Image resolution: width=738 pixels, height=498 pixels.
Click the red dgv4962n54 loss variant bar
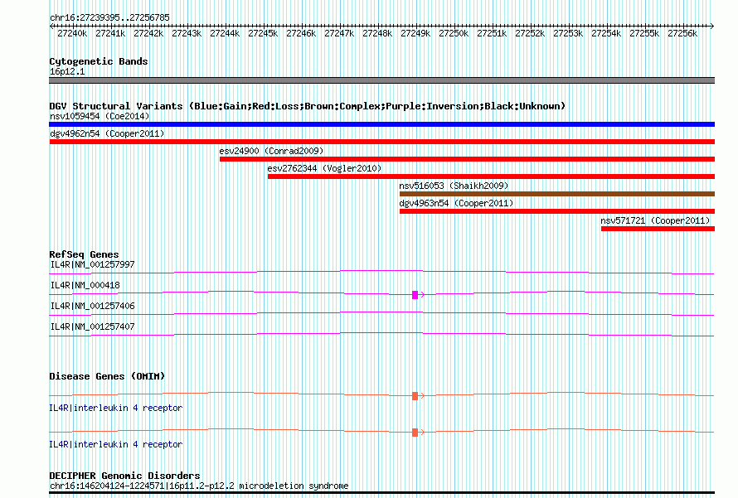pyautogui.click(x=381, y=142)
